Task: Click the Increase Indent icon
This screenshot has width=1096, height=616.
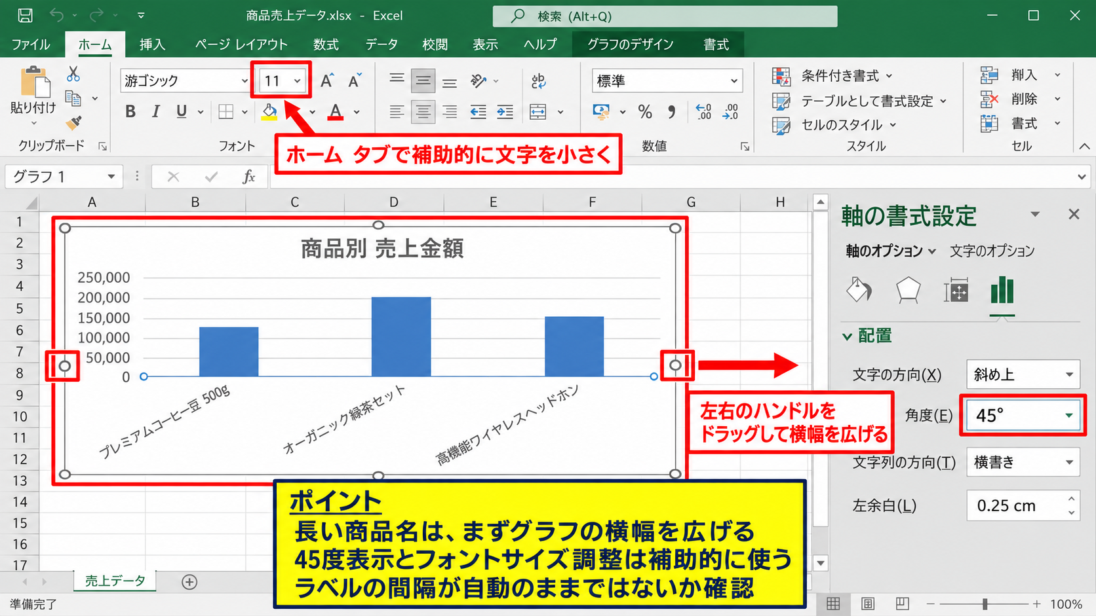Action: pyautogui.click(x=505, y=112)
